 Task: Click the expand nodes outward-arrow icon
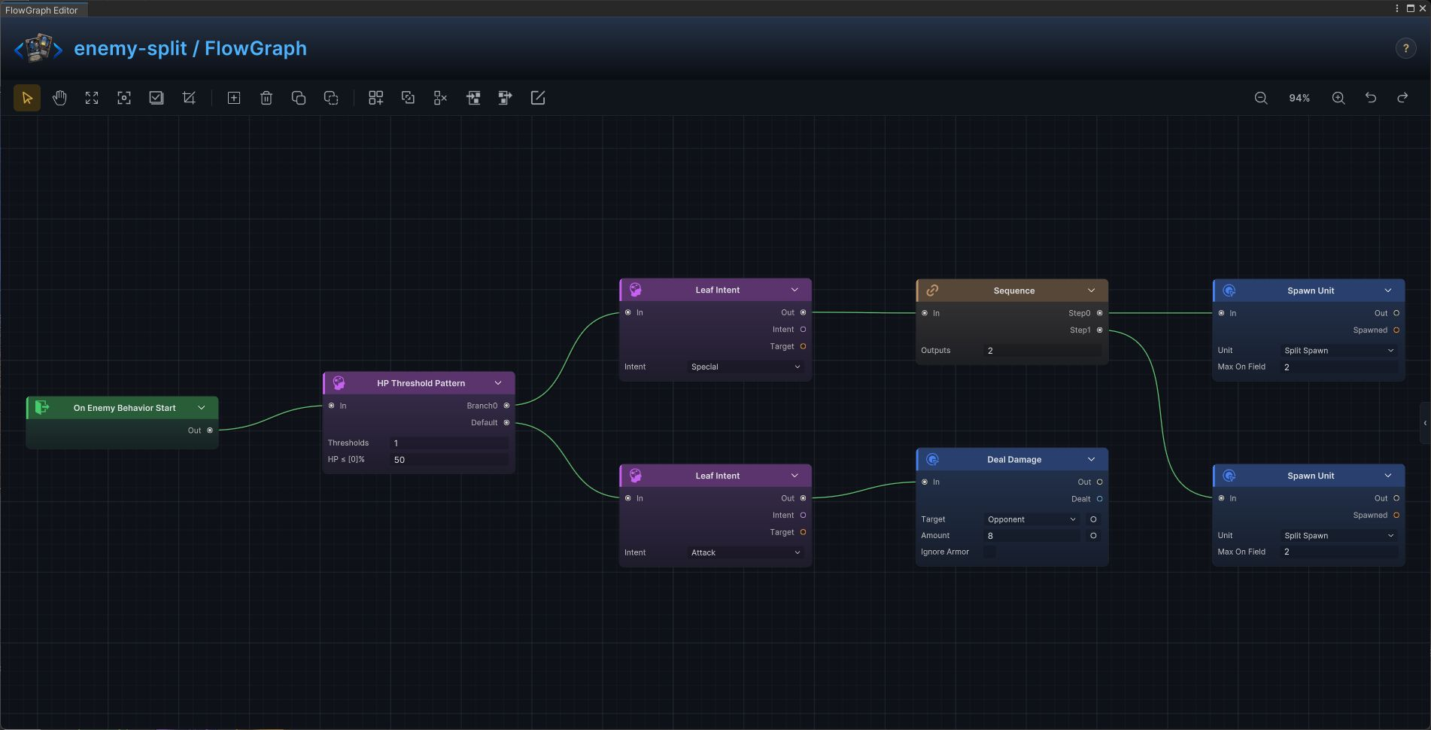506,98
